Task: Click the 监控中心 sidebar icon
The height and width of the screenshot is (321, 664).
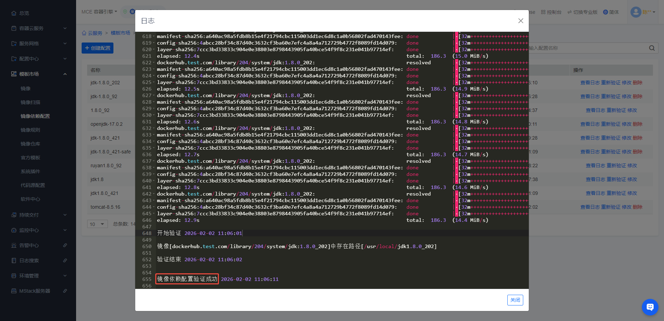Action: 14,230
